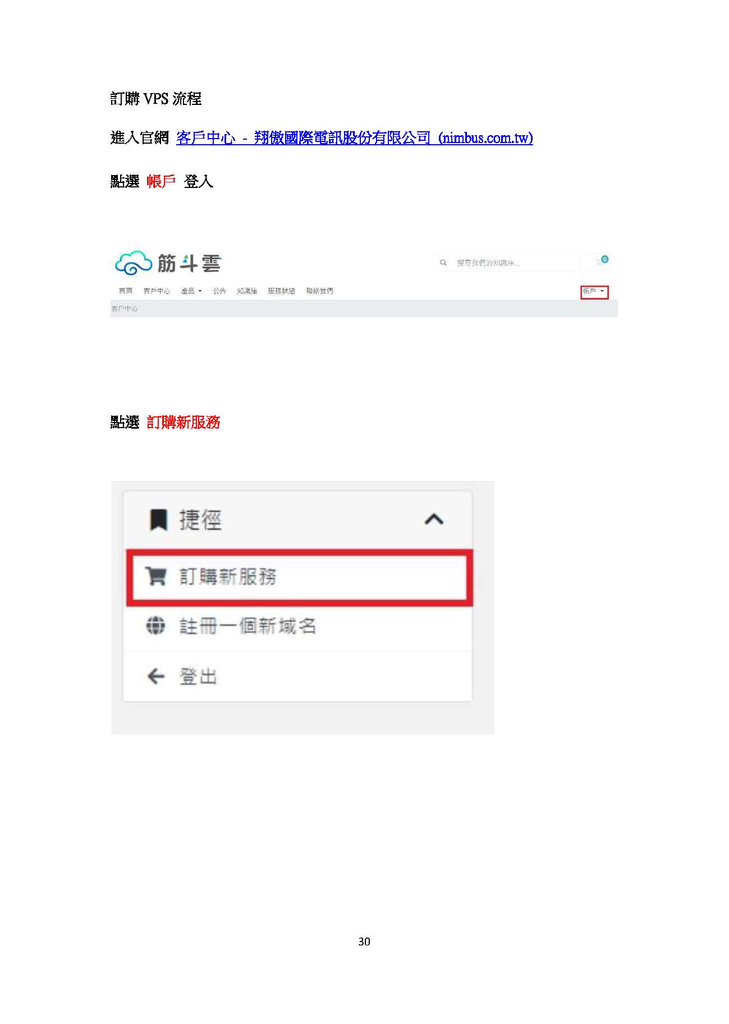Click the left arrow icon beside 登出
Viewport: 729px width, 1024px height.
(x=155, y=677)
